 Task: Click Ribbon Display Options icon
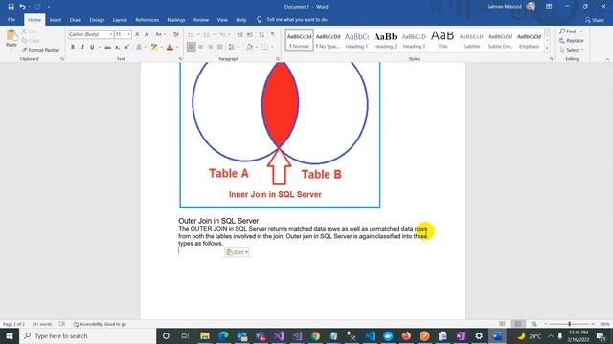pyautogui.click(x=549, y=7)
